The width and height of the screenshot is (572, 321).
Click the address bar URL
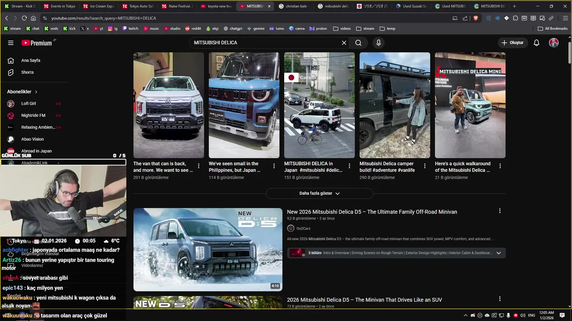(104, 18)
